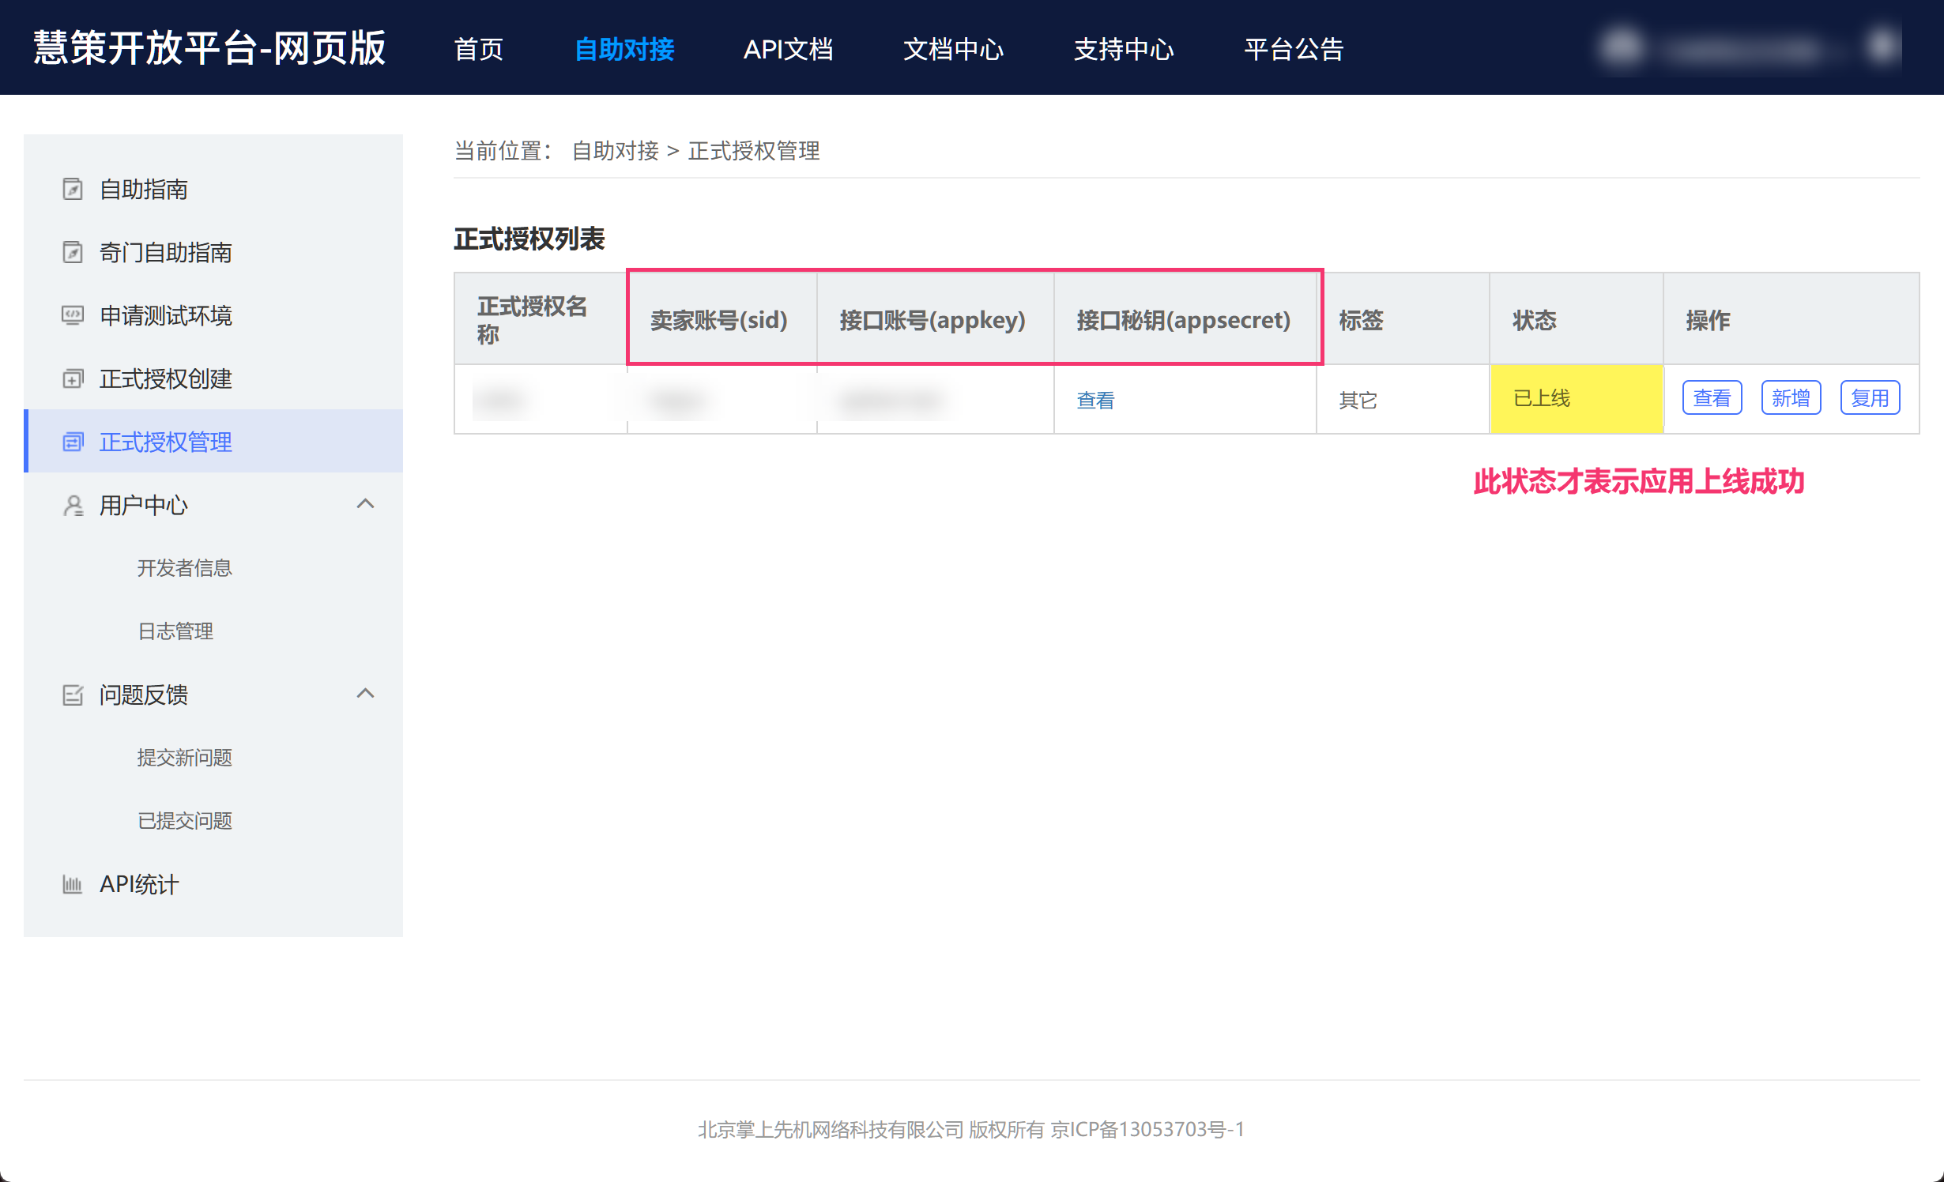
Task: Click the 正式授权创建 plus icon
Action: click(73, 378)
